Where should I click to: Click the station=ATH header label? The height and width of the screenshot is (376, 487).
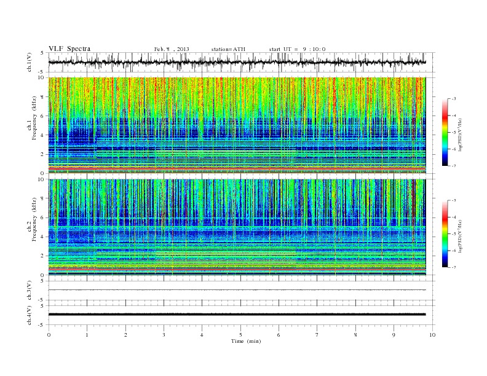click(x=228, y=49)
